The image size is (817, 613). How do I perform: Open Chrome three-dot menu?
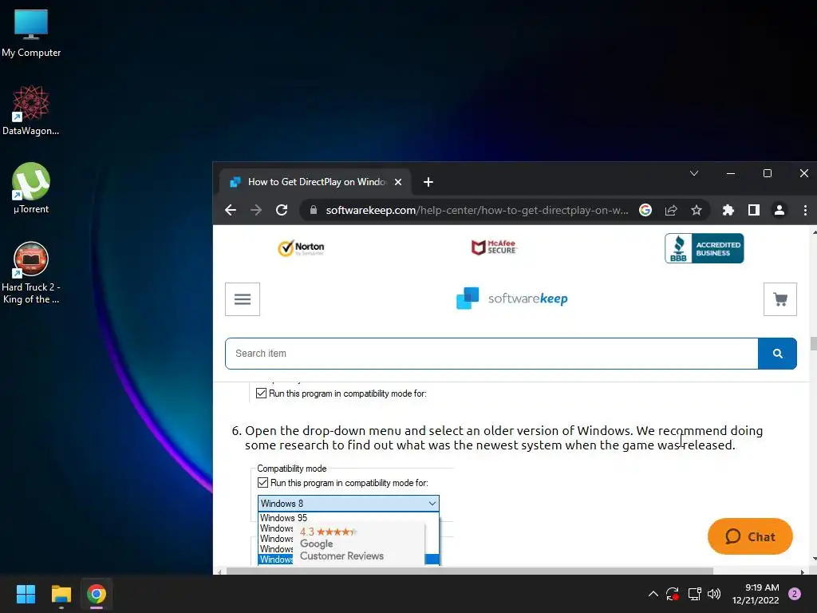pyautogui.click(x=805, y=210)
